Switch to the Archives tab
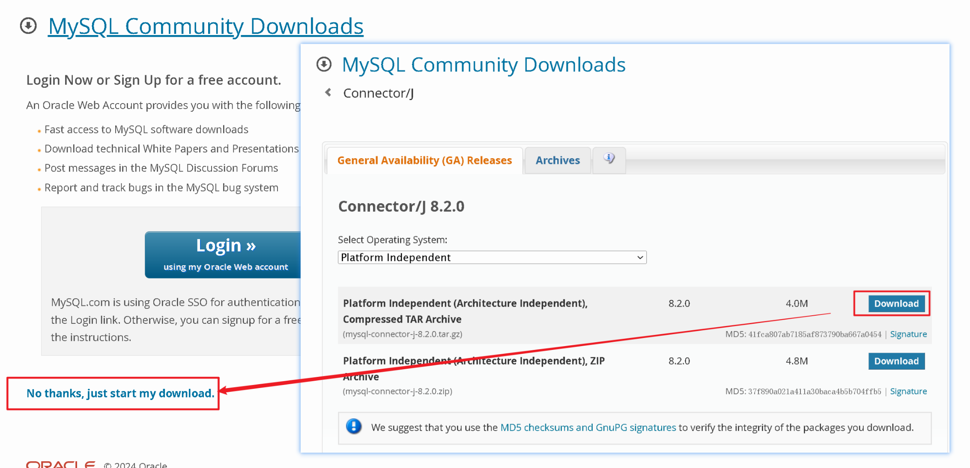The height and width of the screenshot is (468, 970). (558, 160)
